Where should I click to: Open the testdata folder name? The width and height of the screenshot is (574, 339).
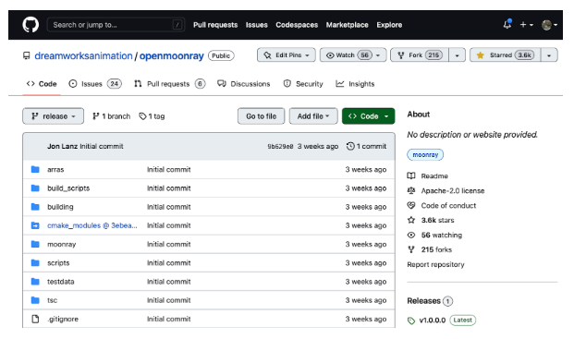[61, 282]
